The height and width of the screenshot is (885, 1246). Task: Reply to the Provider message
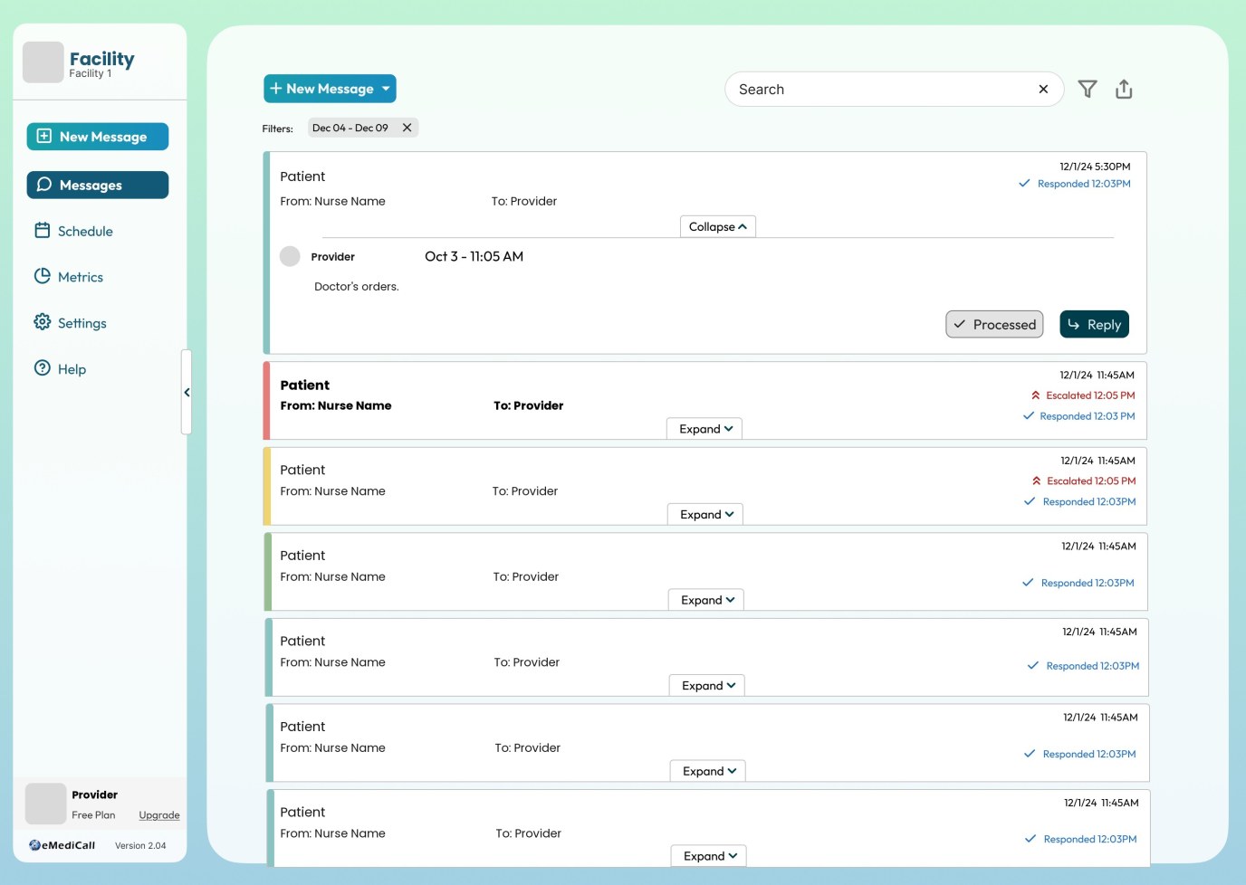pyautogui.click(x=1094, y=324)
